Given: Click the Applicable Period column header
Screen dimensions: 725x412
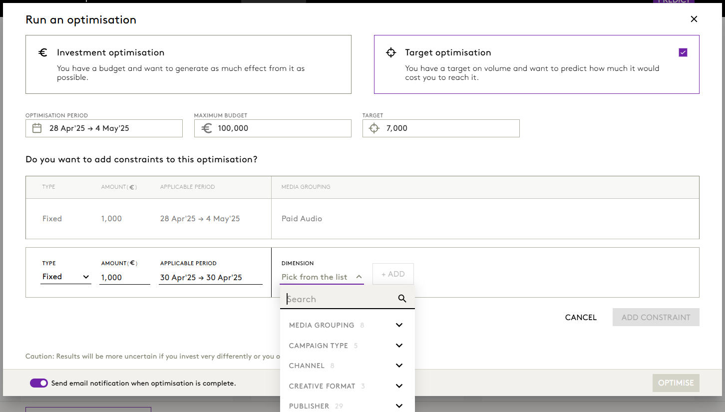Looking at the screenshot, I should coord(187,187).
